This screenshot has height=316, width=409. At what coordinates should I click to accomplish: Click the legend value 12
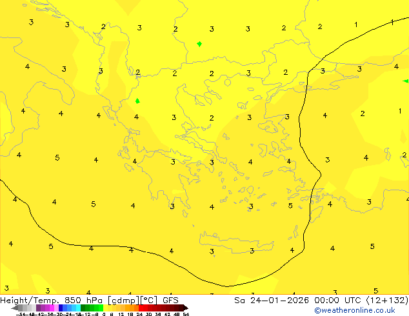pos(121,314)
